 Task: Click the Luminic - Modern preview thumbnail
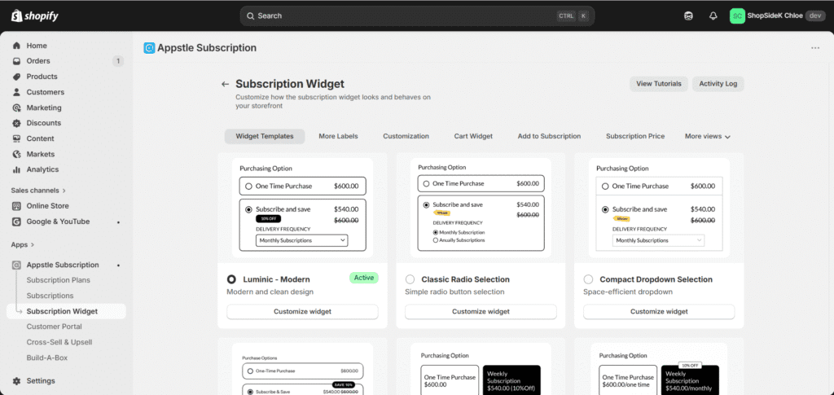(302, 208)
